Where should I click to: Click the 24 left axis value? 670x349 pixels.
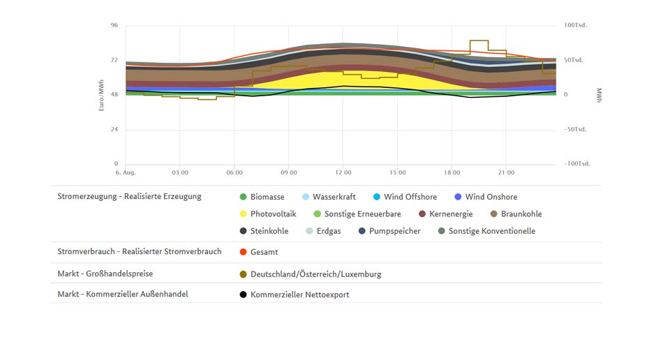click(114, 129)
